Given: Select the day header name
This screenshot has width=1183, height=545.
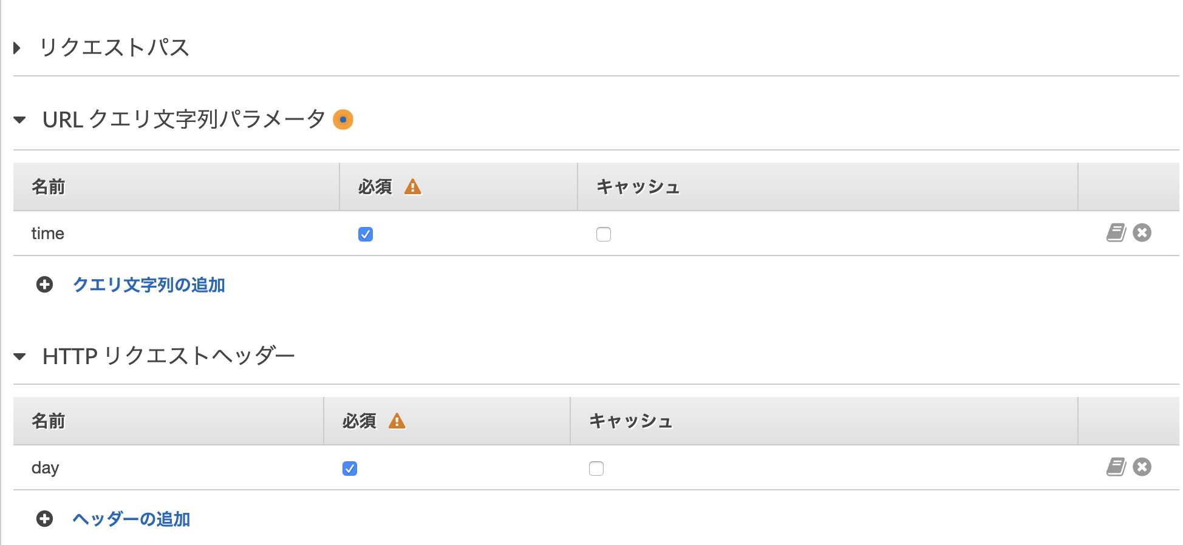Looking at the screenshot, I should coord(46,467).
